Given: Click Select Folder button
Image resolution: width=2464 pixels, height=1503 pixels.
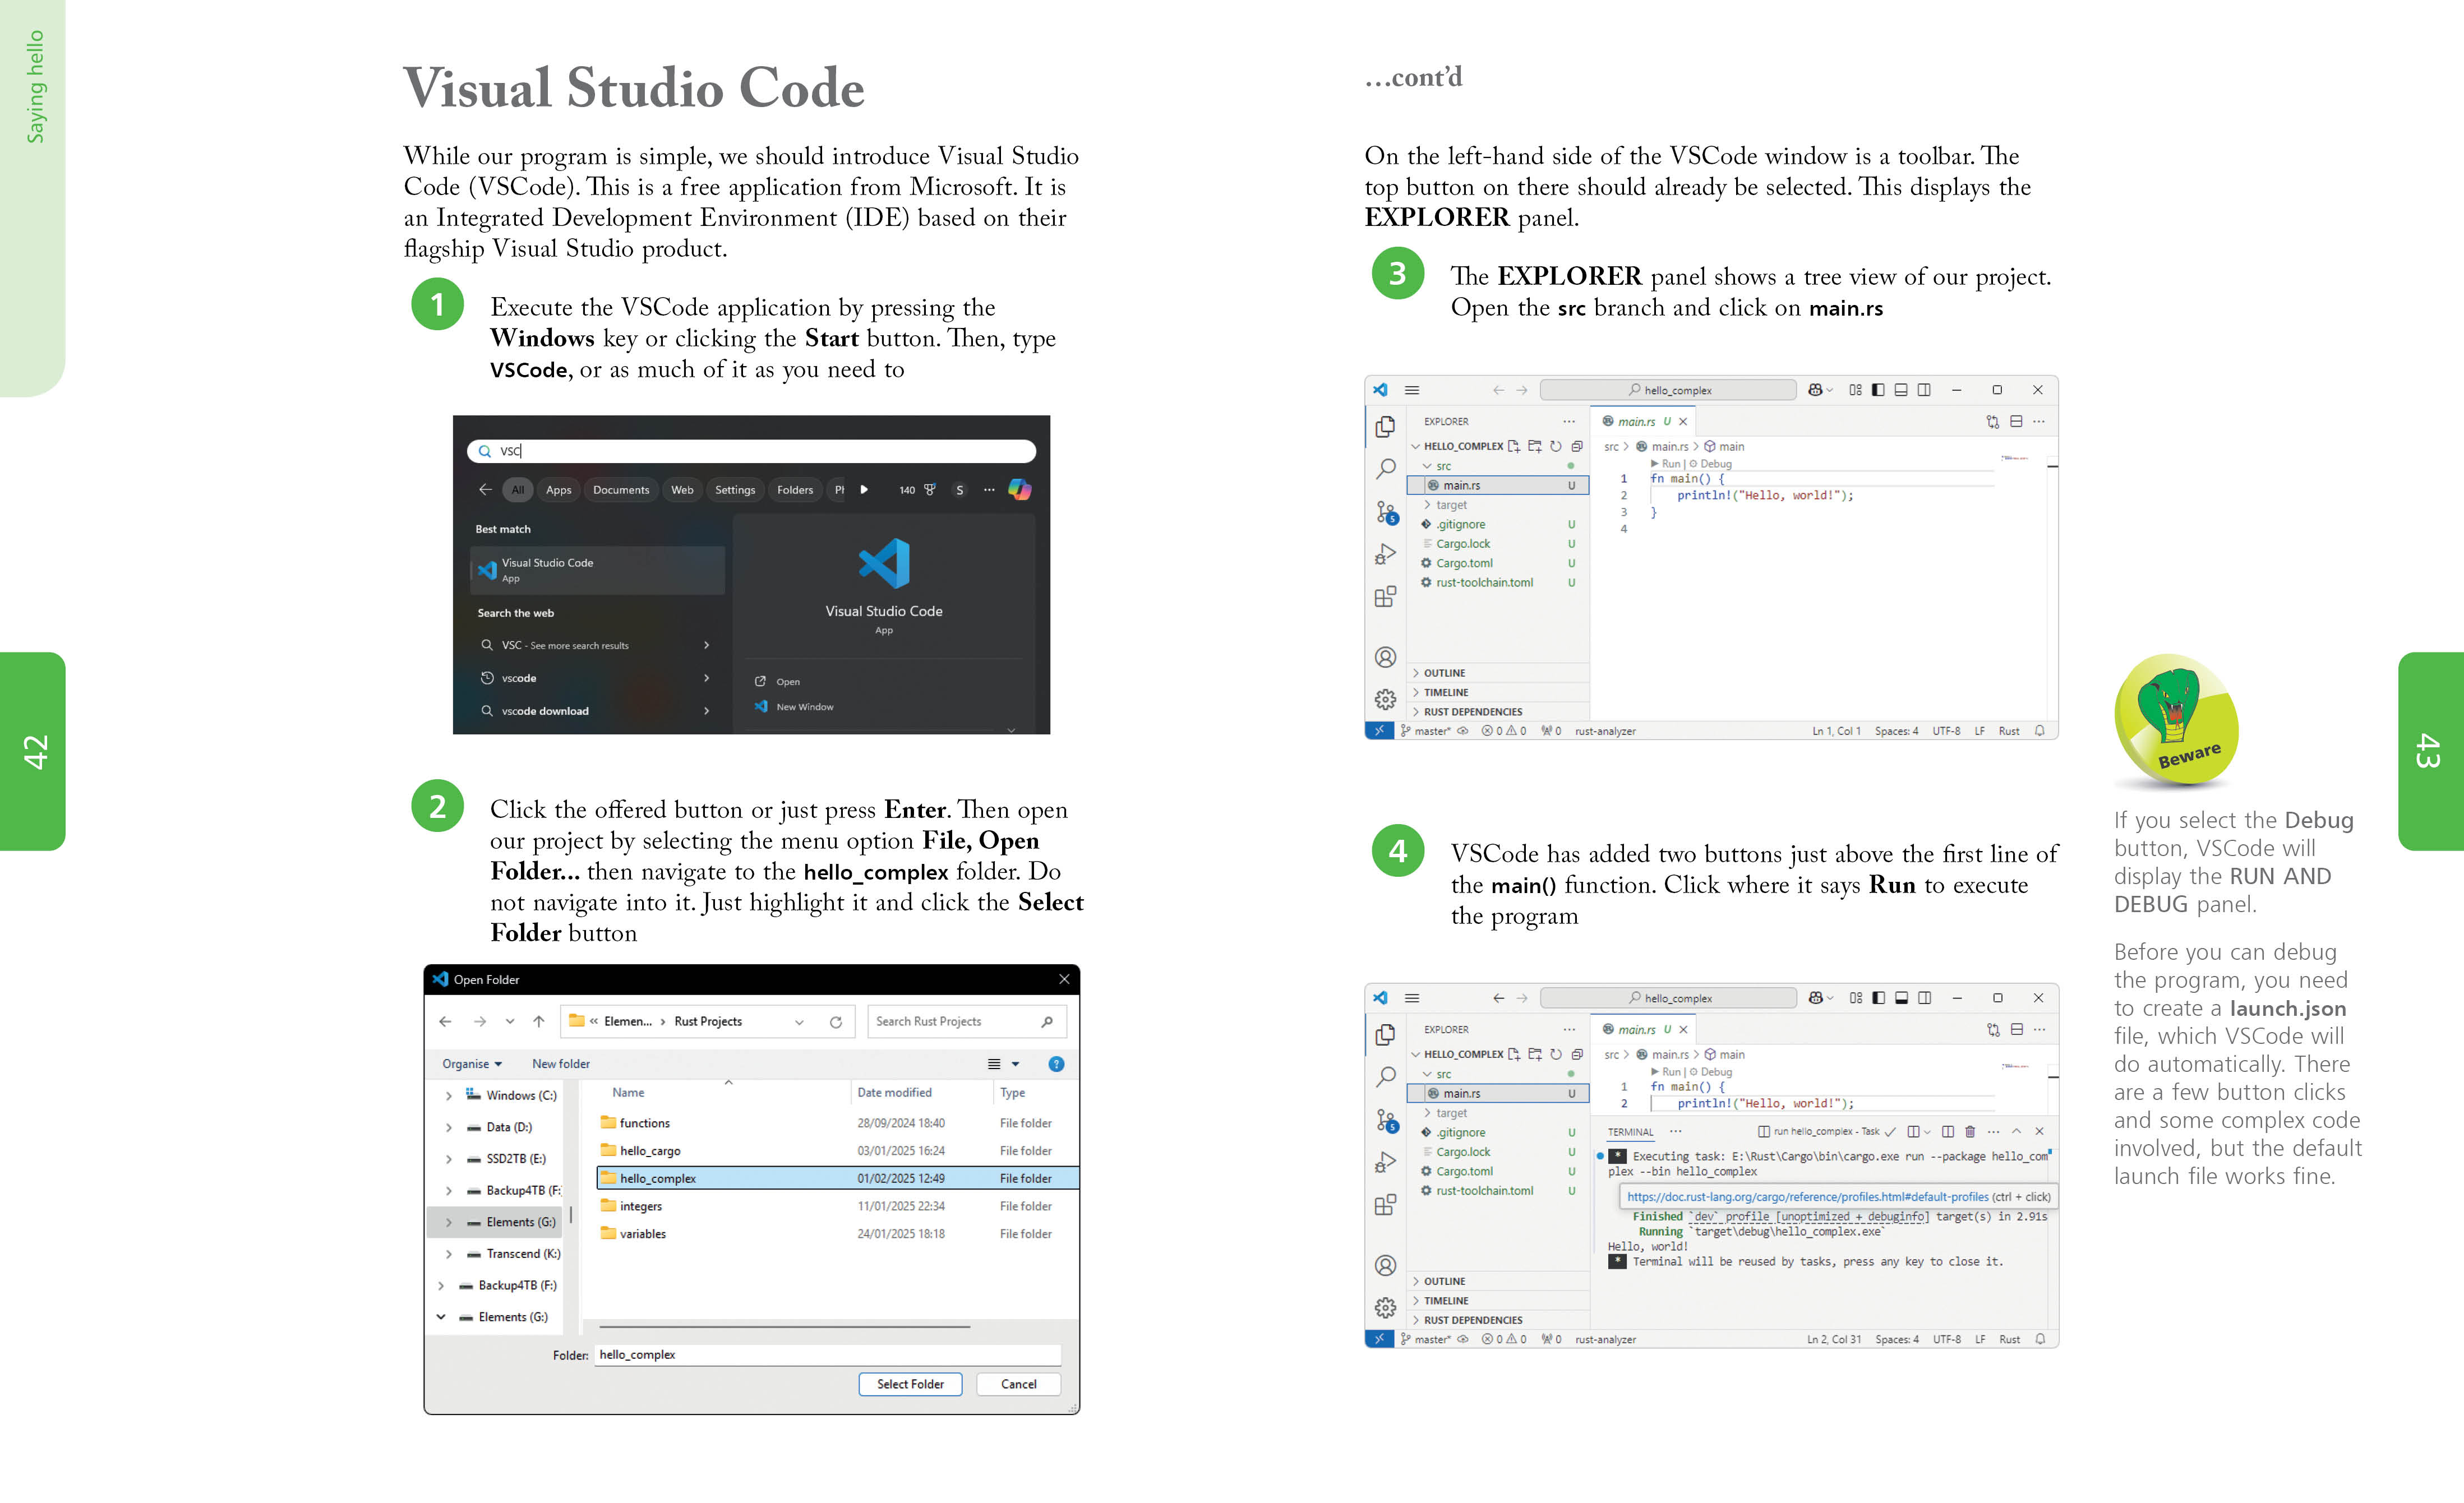Looking at the screenshot, I should tap(910, 1384).
